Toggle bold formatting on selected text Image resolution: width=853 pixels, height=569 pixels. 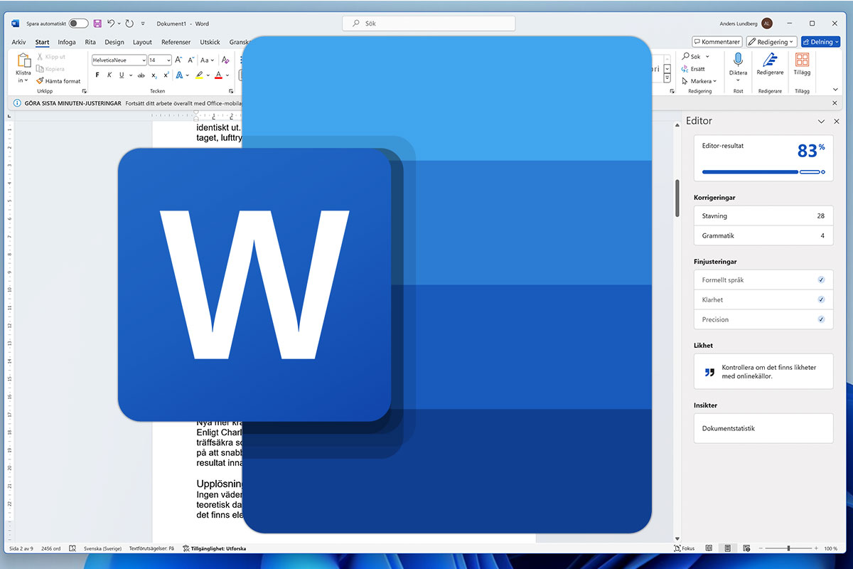tap(97, 75)
